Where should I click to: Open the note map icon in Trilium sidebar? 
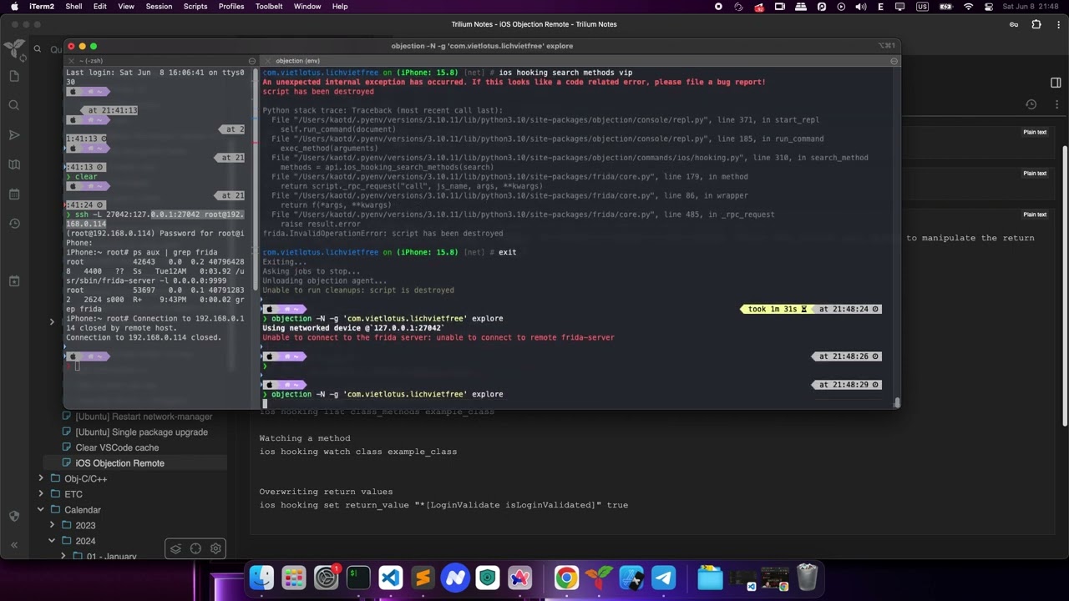coord(14,164)
